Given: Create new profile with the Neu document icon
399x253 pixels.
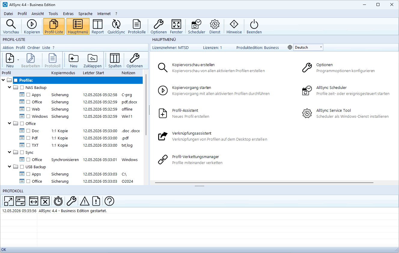Looking at the screenshot, I should pos(10,60).
